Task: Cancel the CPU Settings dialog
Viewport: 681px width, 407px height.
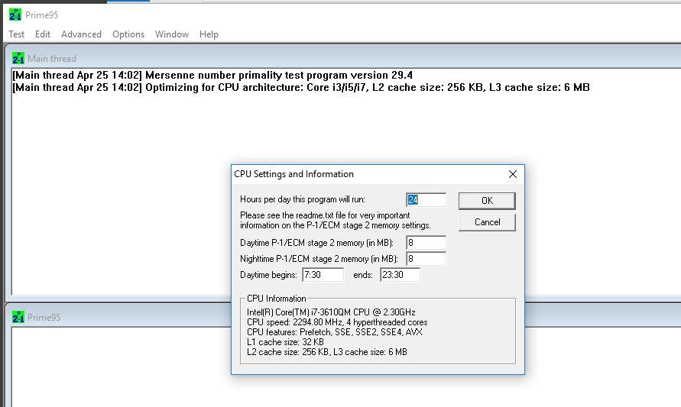Action: 487,222
